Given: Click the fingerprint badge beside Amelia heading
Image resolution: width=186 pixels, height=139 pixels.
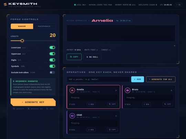Looking at the screenshot, I should point(123,21).
